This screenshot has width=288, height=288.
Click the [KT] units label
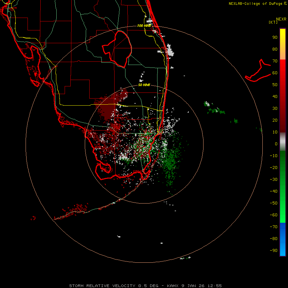(273, 22)
